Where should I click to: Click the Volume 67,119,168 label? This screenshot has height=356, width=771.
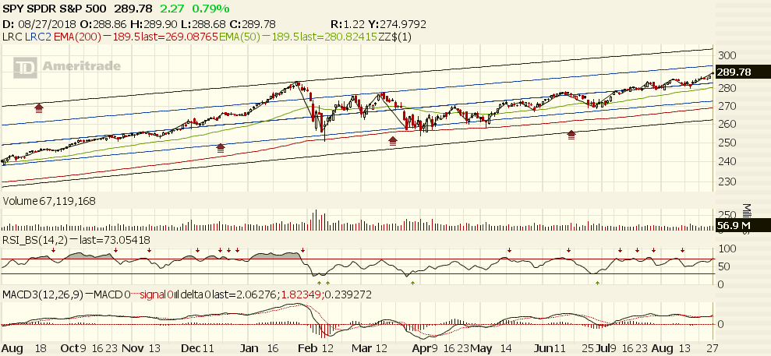click(48, 201)
